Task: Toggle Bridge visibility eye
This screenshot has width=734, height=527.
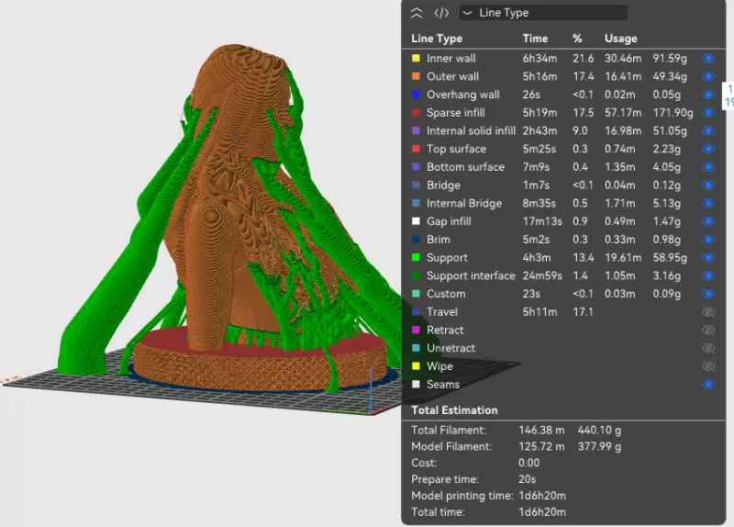Action: 708,185
